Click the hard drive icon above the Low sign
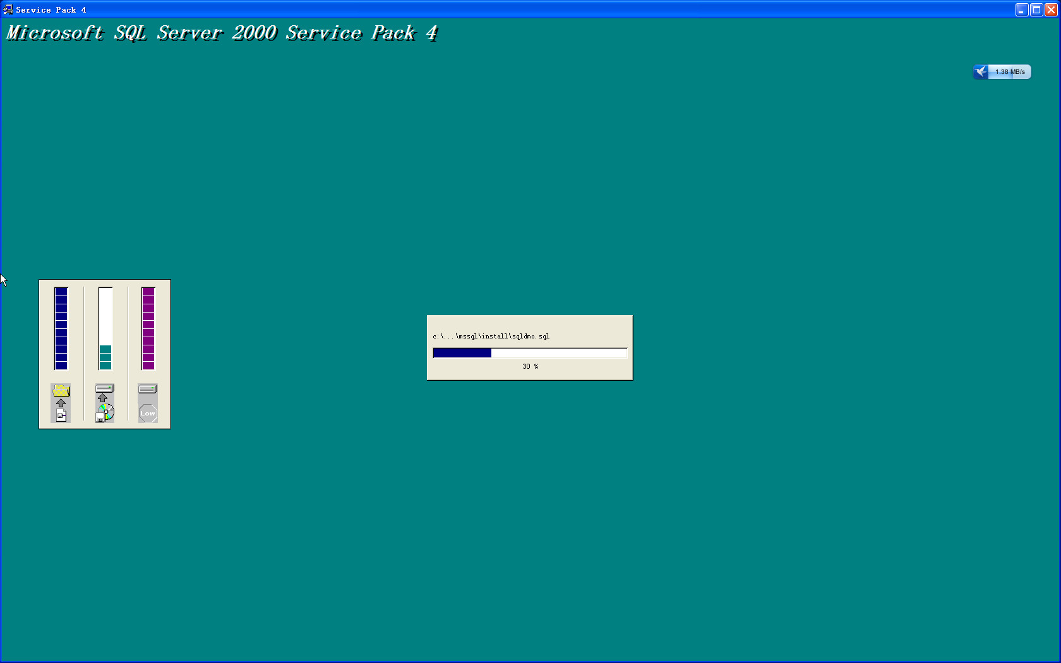1061x663 pixels. coord(148,388)
